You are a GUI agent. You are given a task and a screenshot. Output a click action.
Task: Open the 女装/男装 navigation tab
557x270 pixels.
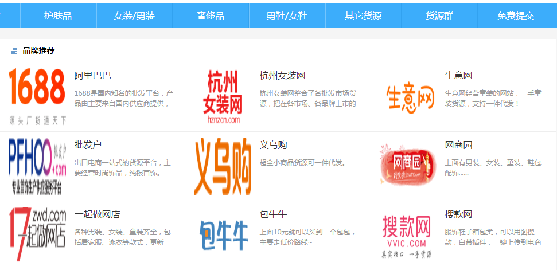coord(135,15)
